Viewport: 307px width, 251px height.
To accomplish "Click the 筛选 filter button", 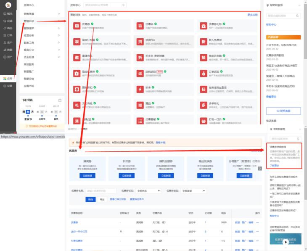I will [90, 200].
